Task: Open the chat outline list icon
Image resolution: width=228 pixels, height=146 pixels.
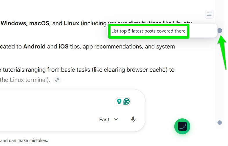Action: pos(209,14)
